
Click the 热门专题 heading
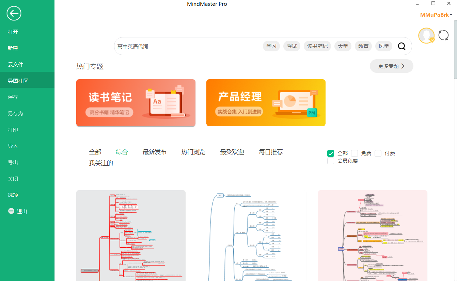tap(90, 67)
